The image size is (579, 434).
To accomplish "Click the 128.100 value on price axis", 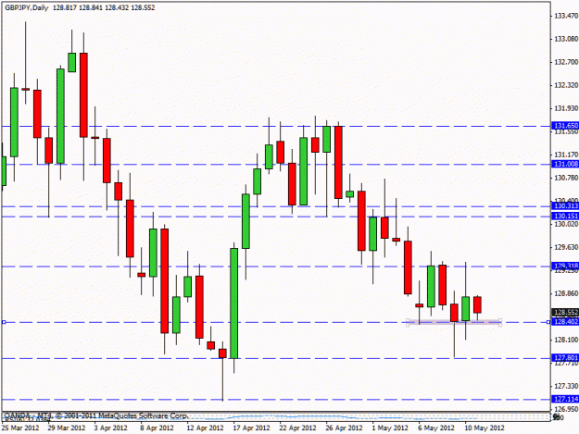I will point(566,340).
